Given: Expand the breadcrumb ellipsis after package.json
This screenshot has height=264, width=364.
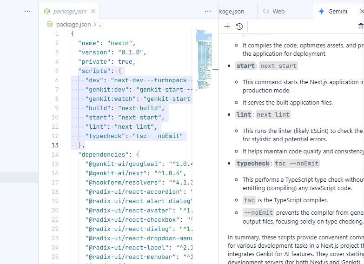Looking at the screenshot, I should tap(100, 24).
